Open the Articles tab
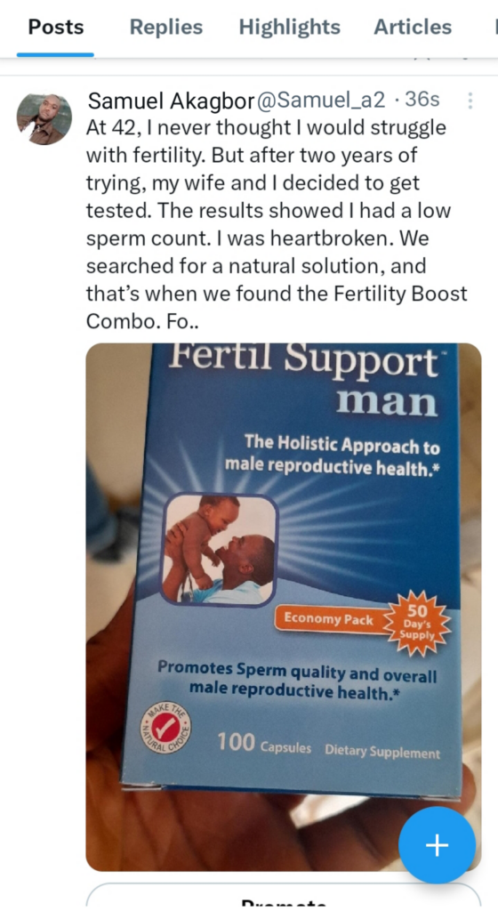This screenshot has width=498, height=911. 413,27
